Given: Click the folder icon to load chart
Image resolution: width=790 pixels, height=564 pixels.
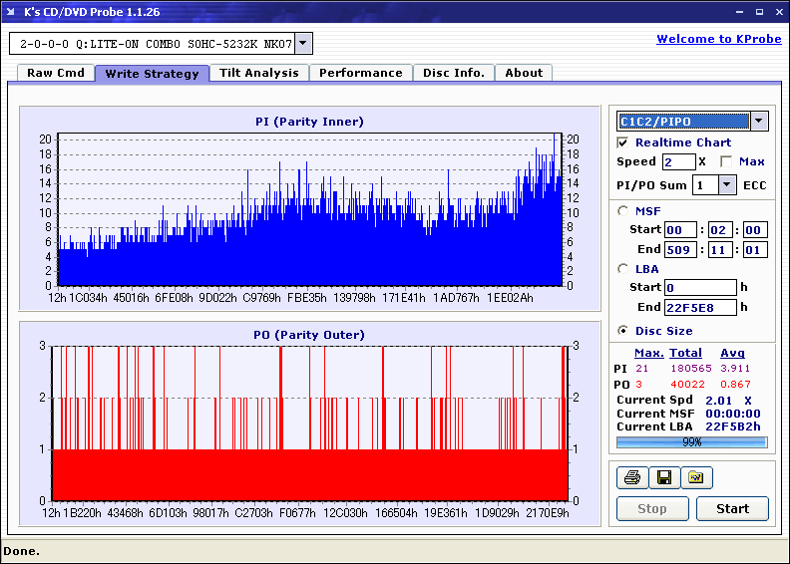Looking at the screenshot, I should pyautogui.click(x=695, y=478).
